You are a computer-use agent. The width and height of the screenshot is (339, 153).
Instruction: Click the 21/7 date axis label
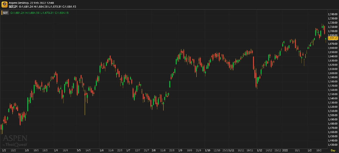point(146,151)
